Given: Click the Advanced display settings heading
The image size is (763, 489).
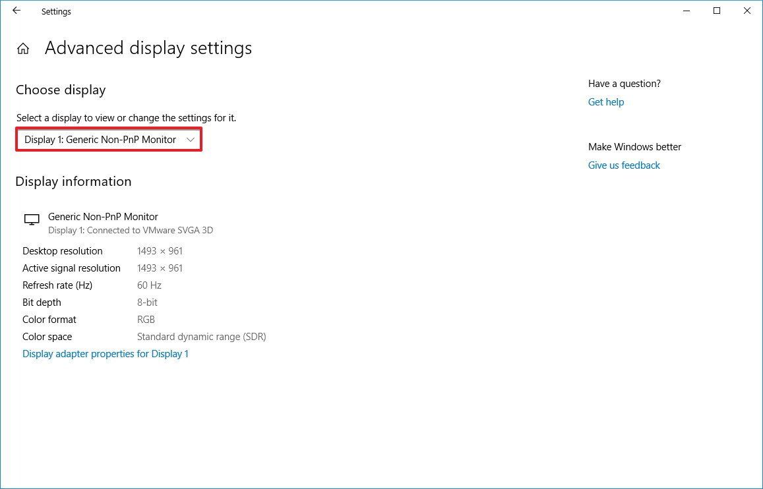Looking at the screenshot, I should point(148,47).
